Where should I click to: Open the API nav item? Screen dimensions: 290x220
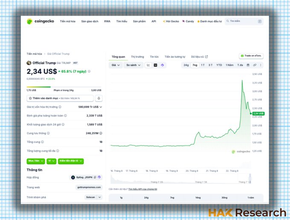(x=154, y=21)
